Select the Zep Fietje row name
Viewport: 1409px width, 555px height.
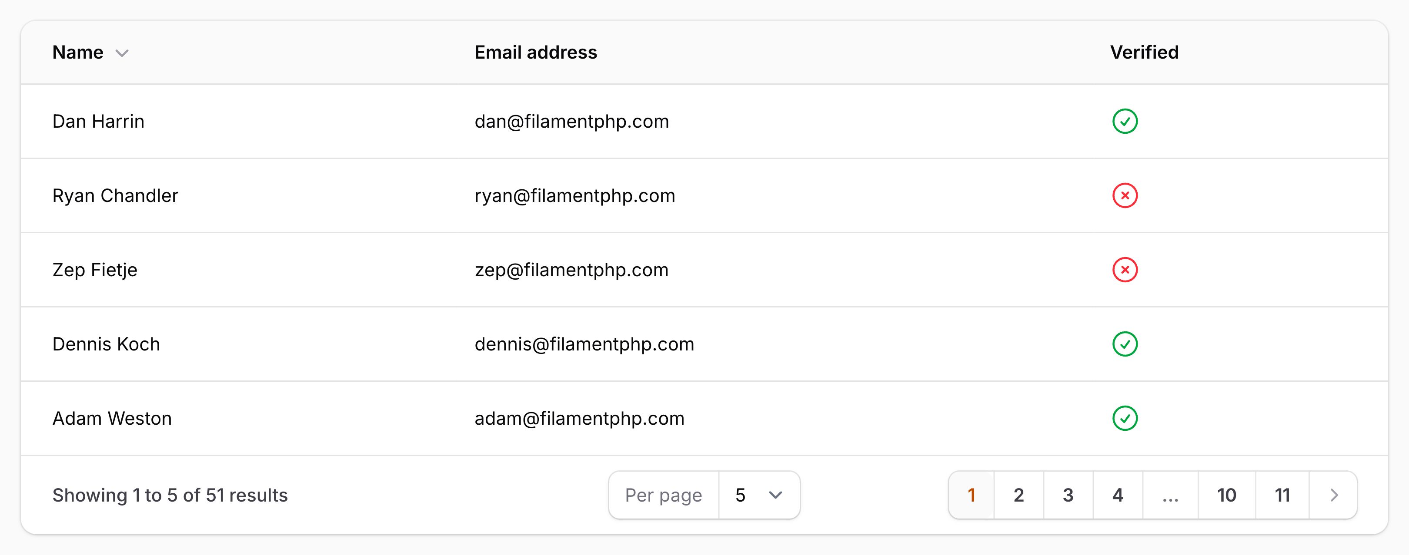point(95,270)
